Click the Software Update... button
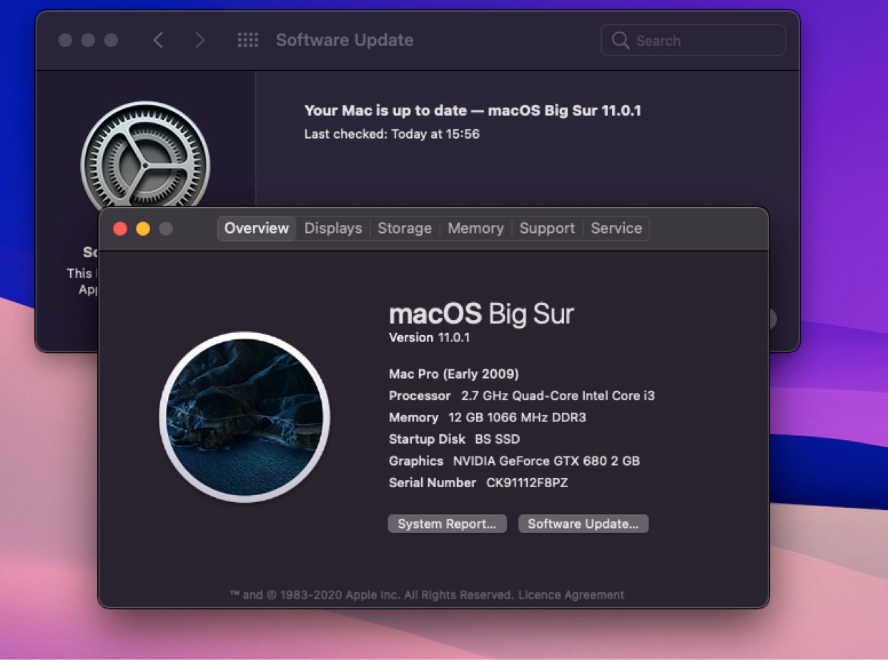Screen dimensions: 888x660 pyautogui.click(x=583, y=524)
